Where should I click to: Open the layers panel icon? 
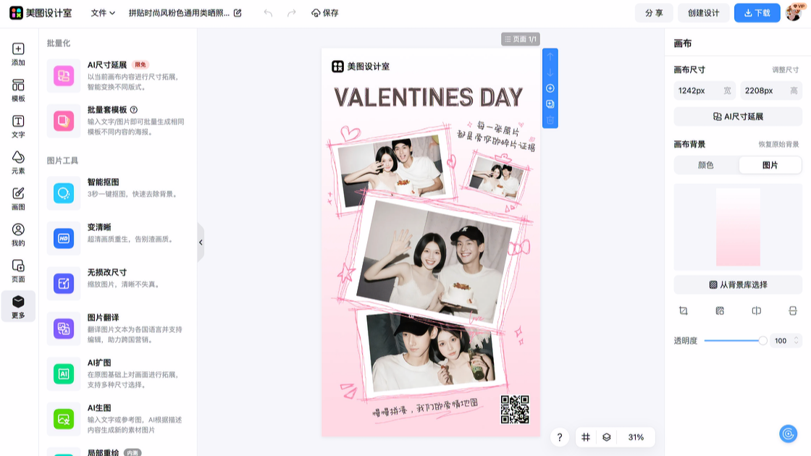(x=607, y=437)
